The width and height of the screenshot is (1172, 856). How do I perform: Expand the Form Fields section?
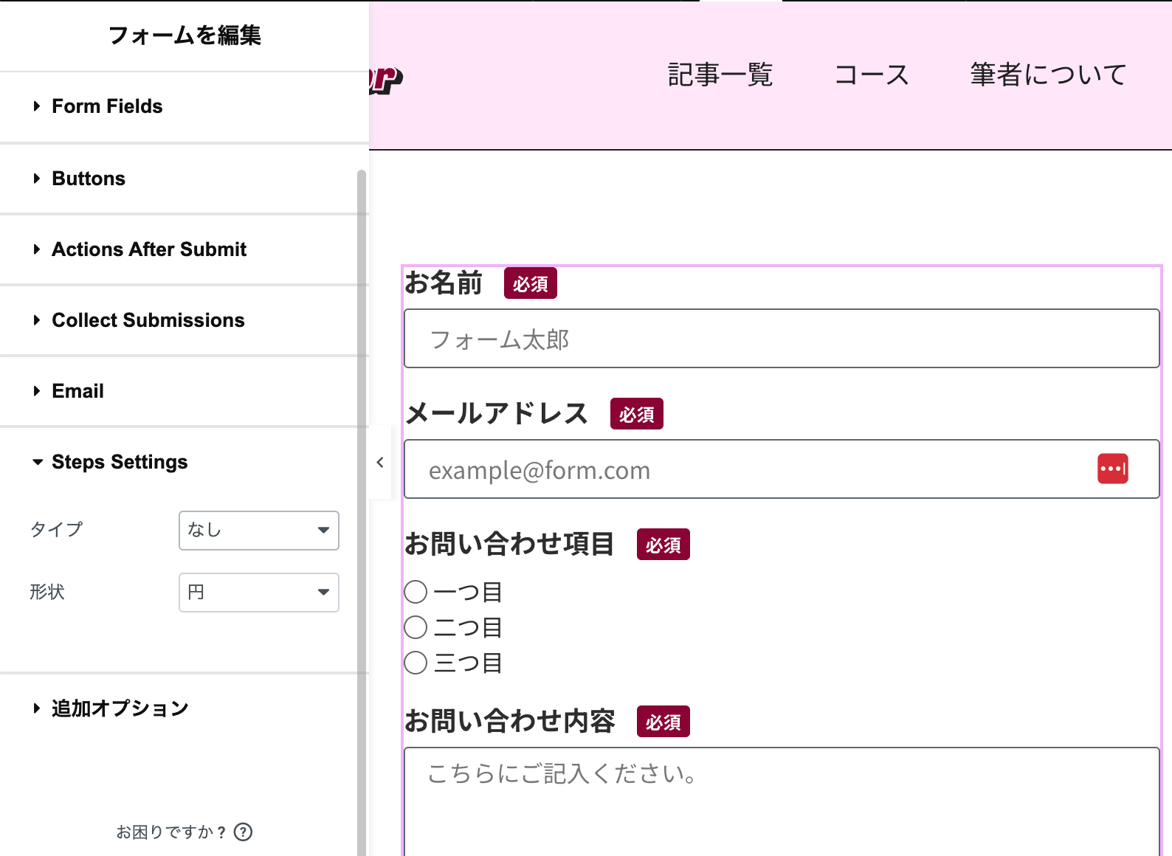(x=107, y=106)
